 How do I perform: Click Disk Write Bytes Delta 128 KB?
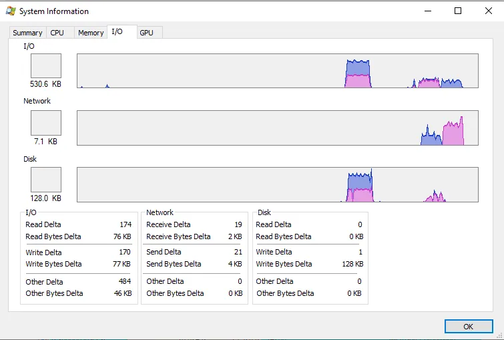tap(352, 264)
